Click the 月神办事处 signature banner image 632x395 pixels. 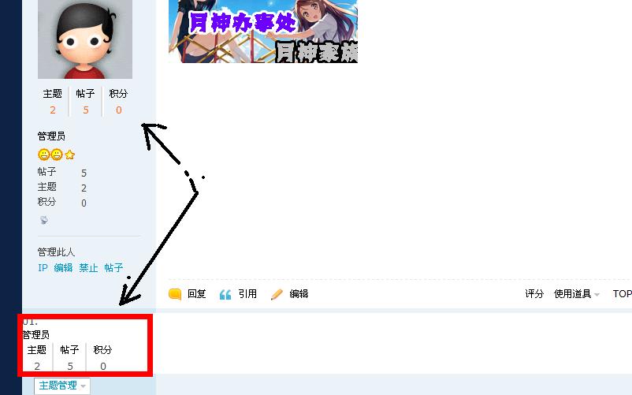click(x=262, y=32)
